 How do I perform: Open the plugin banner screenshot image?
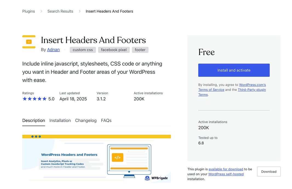96,158
